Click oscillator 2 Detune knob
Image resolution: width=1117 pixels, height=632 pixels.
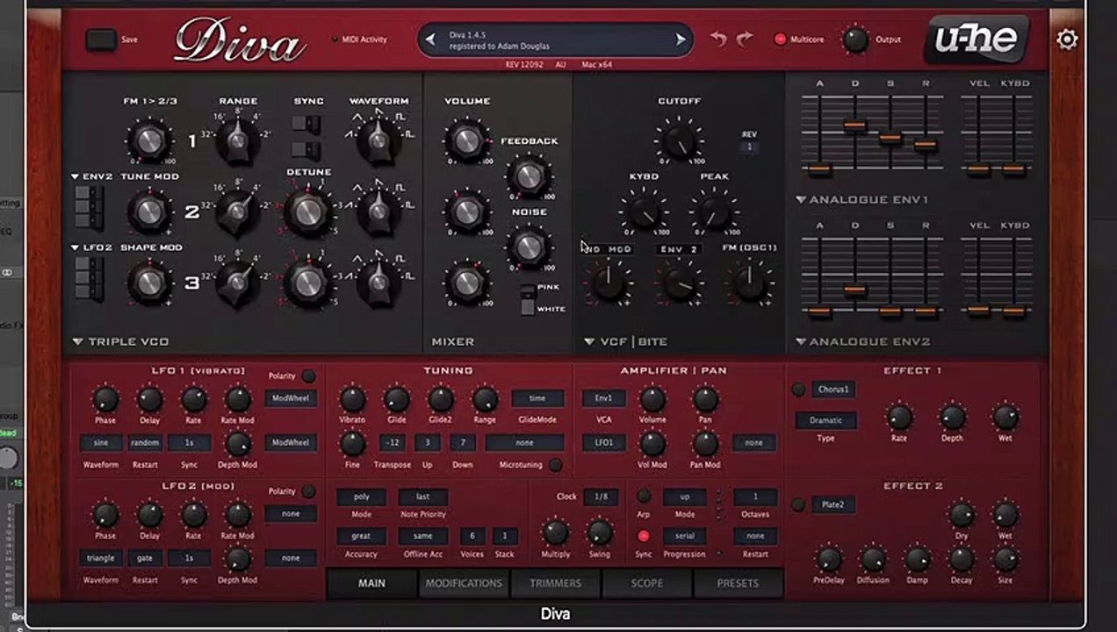(x=307, y=211)
